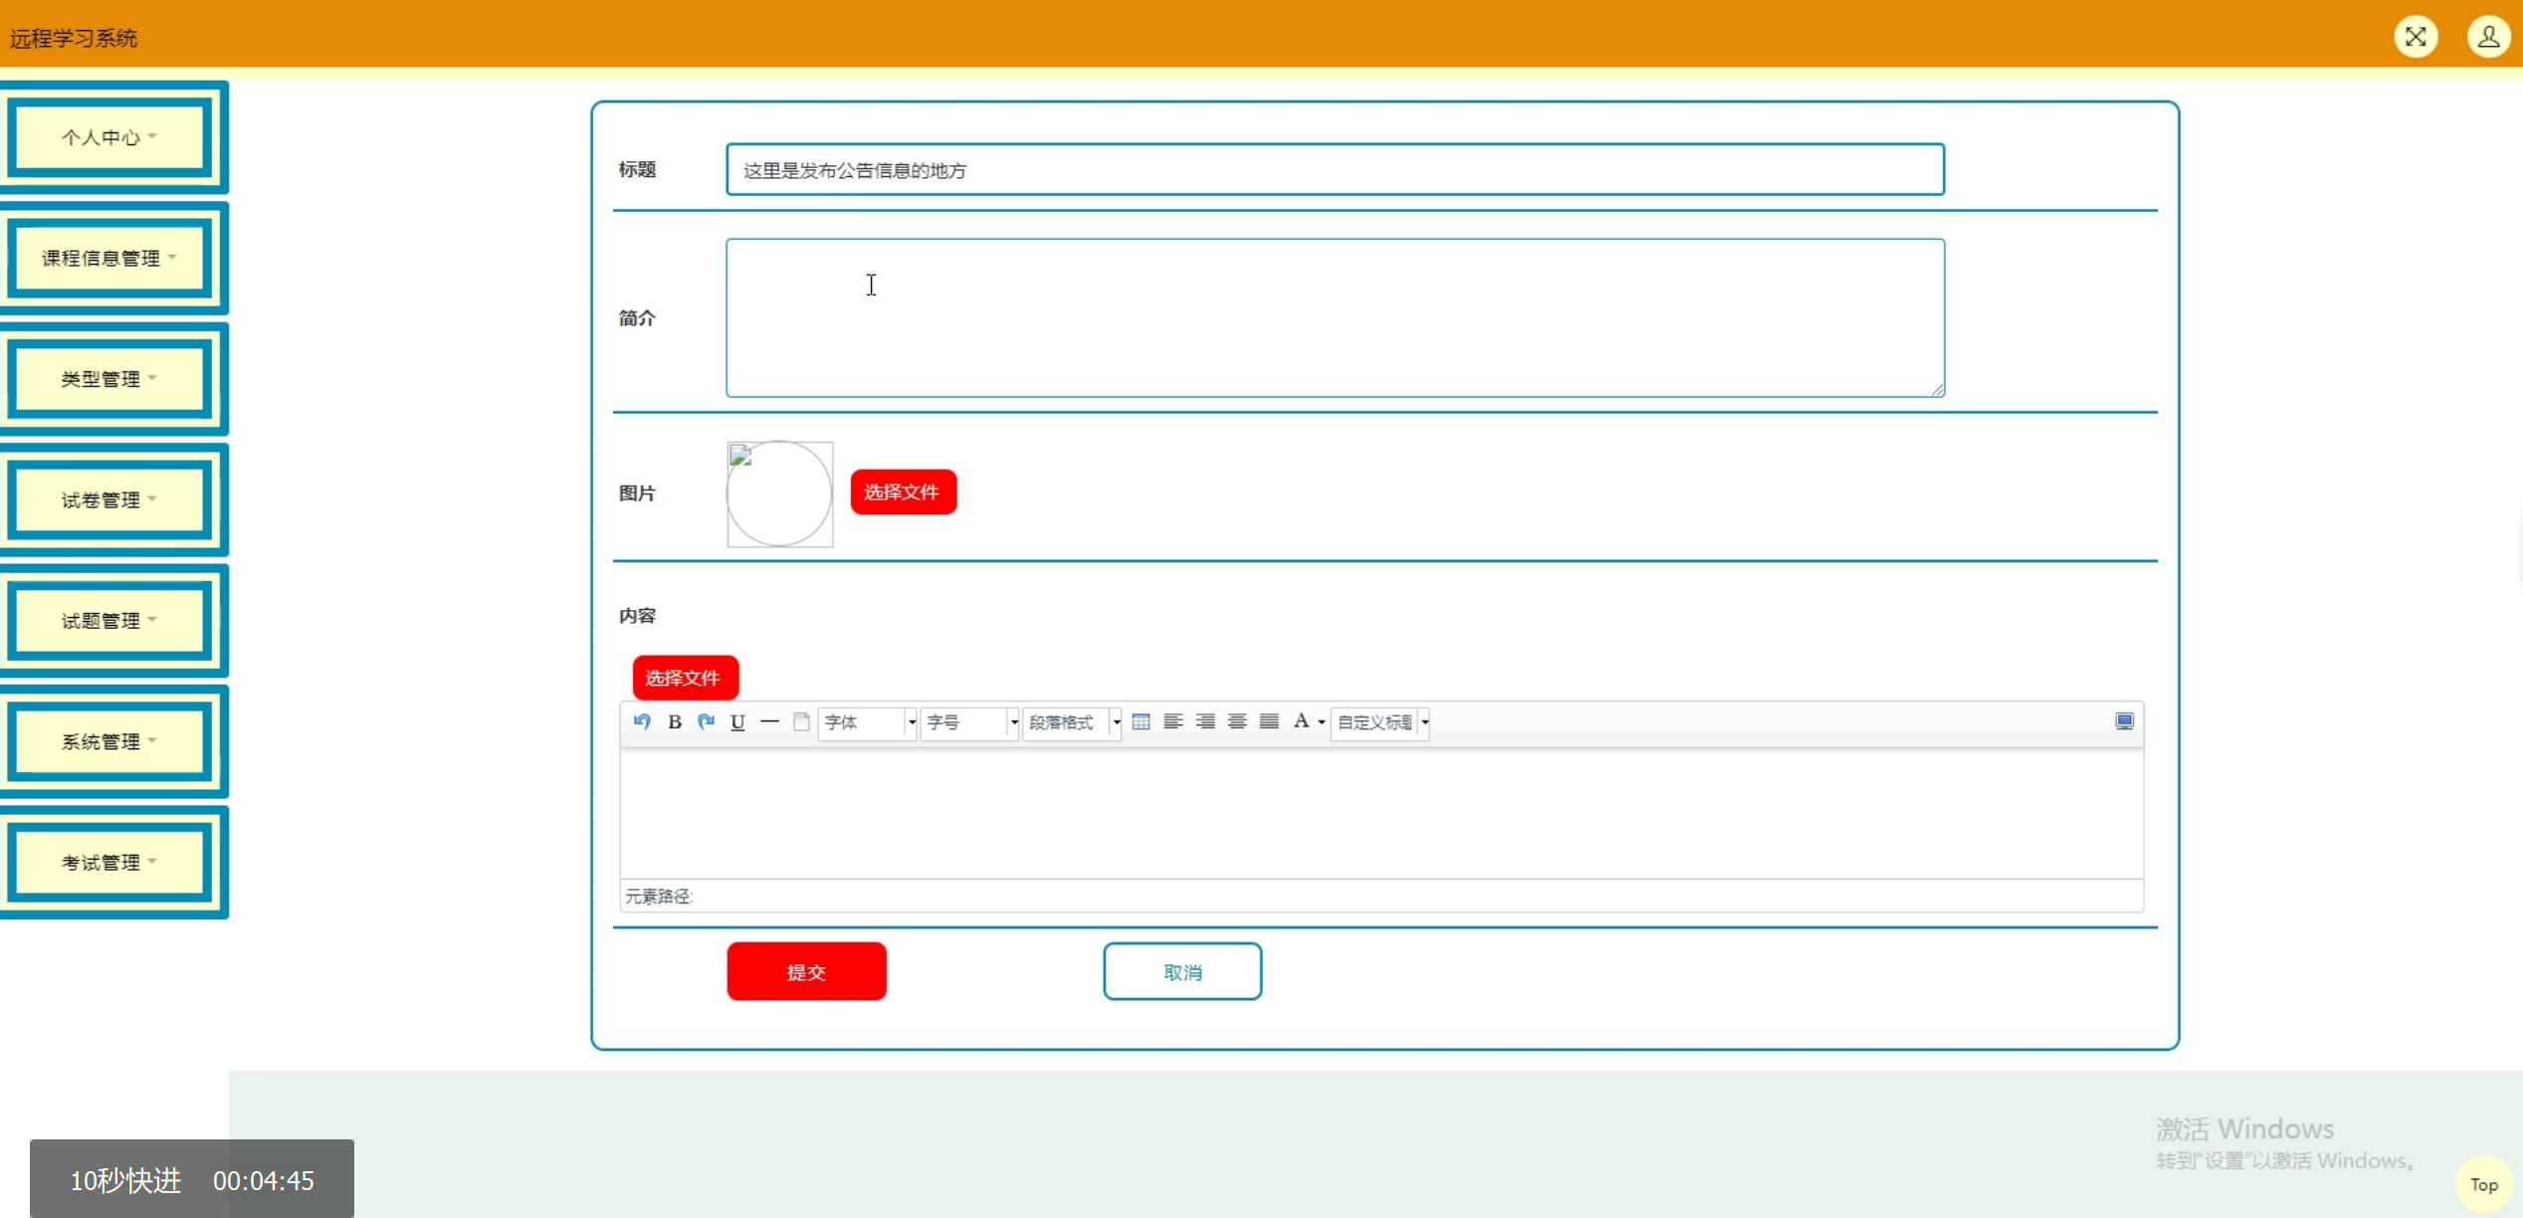Click the undo icon in editor toolbar

[x=642, y=721]
